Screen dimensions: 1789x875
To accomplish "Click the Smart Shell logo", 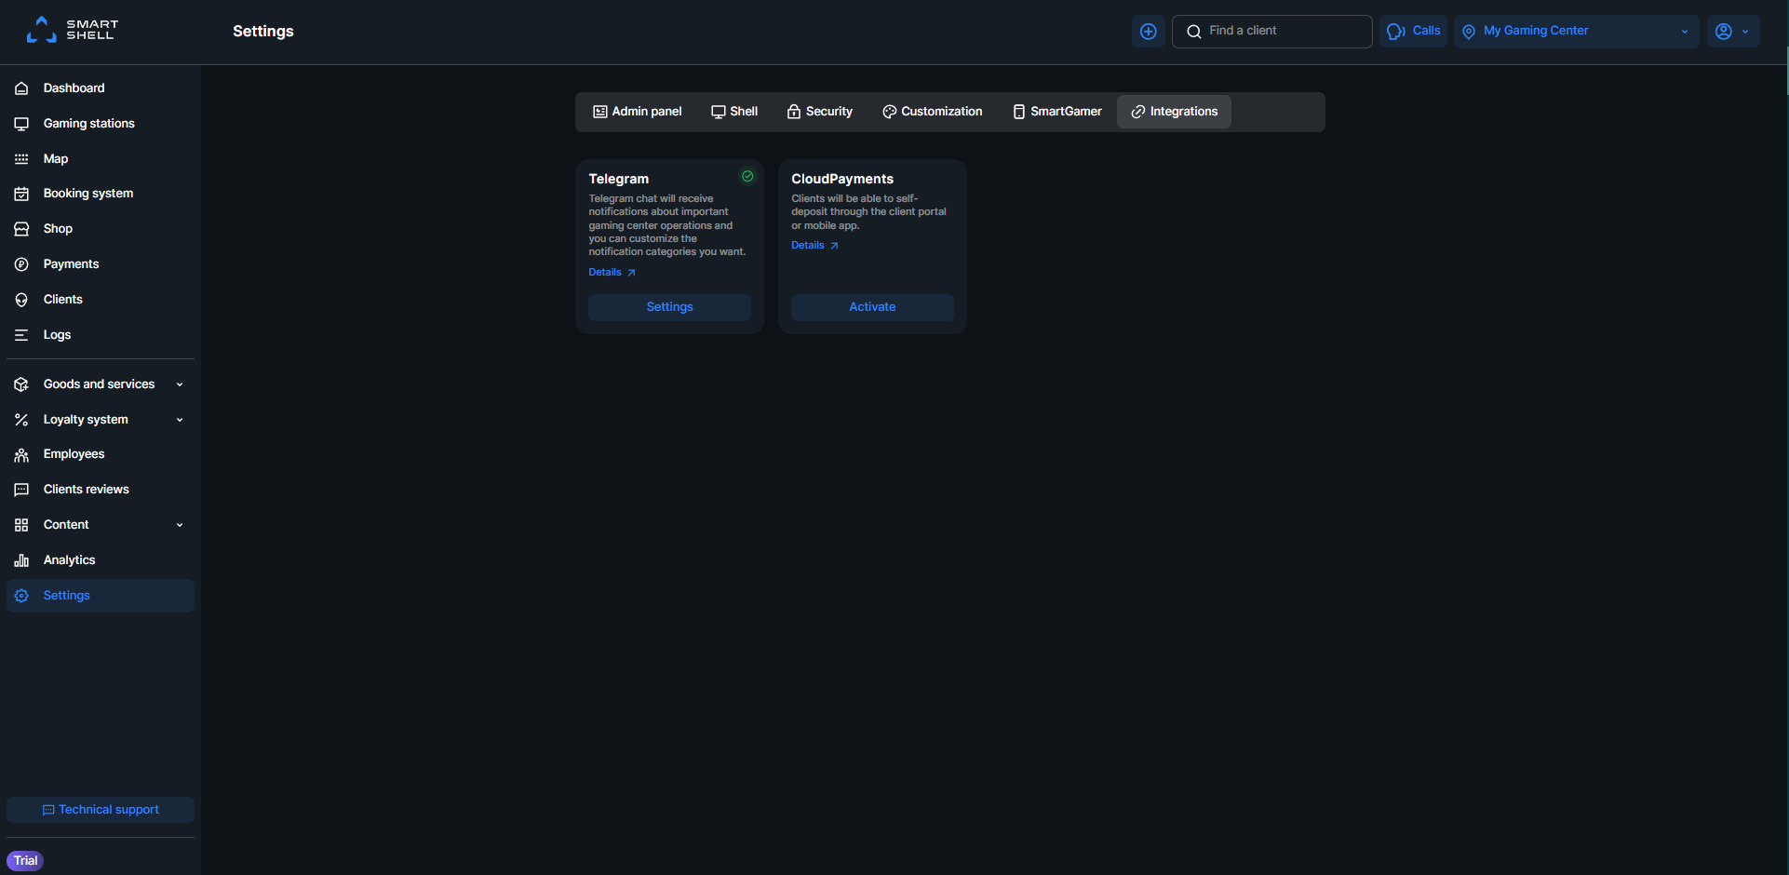I will 73,30.
